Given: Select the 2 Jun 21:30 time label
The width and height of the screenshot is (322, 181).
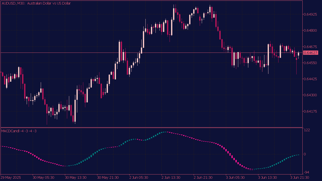Looking at the screenshot, I should pos(204,177).
